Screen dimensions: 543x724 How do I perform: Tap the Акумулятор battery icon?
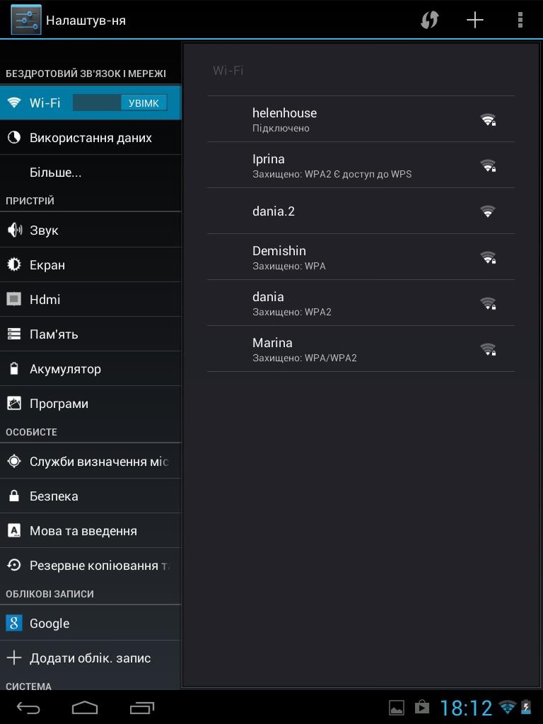(x=14, y=369)
